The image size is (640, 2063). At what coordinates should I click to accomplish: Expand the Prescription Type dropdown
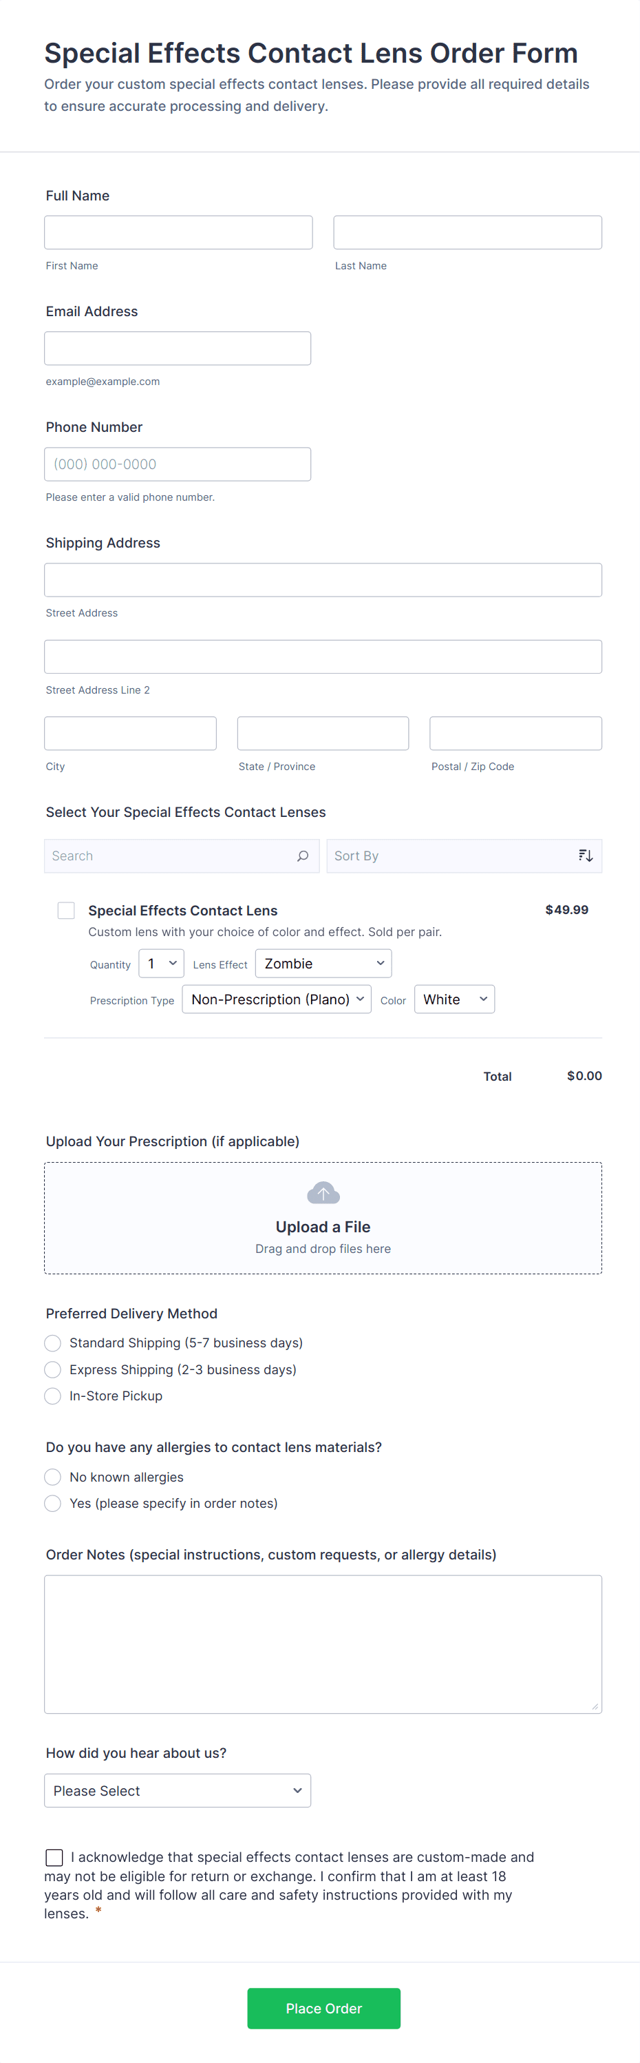click(276, 999)
